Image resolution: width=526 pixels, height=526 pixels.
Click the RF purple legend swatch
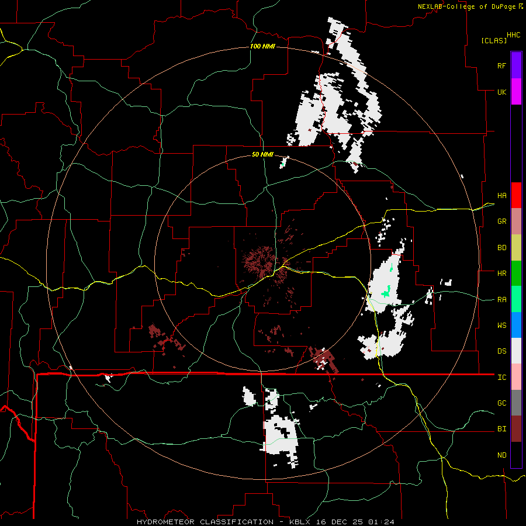coord(516,65)
